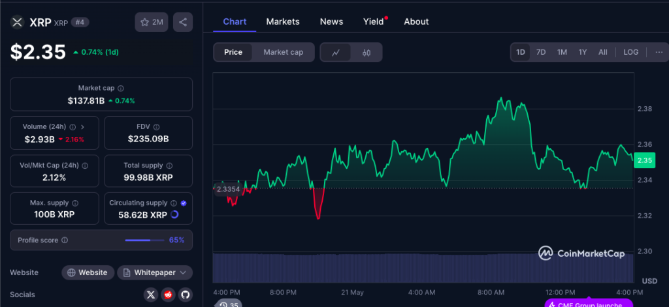Select the 1M time range

coord(562,52)
